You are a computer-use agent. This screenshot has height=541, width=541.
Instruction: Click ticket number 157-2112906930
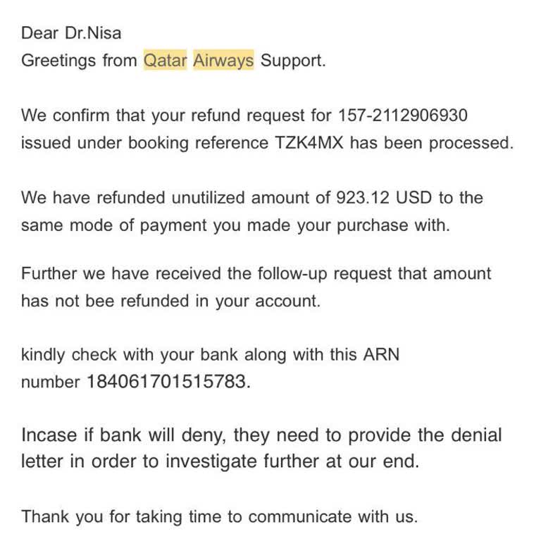coord(403,116)
